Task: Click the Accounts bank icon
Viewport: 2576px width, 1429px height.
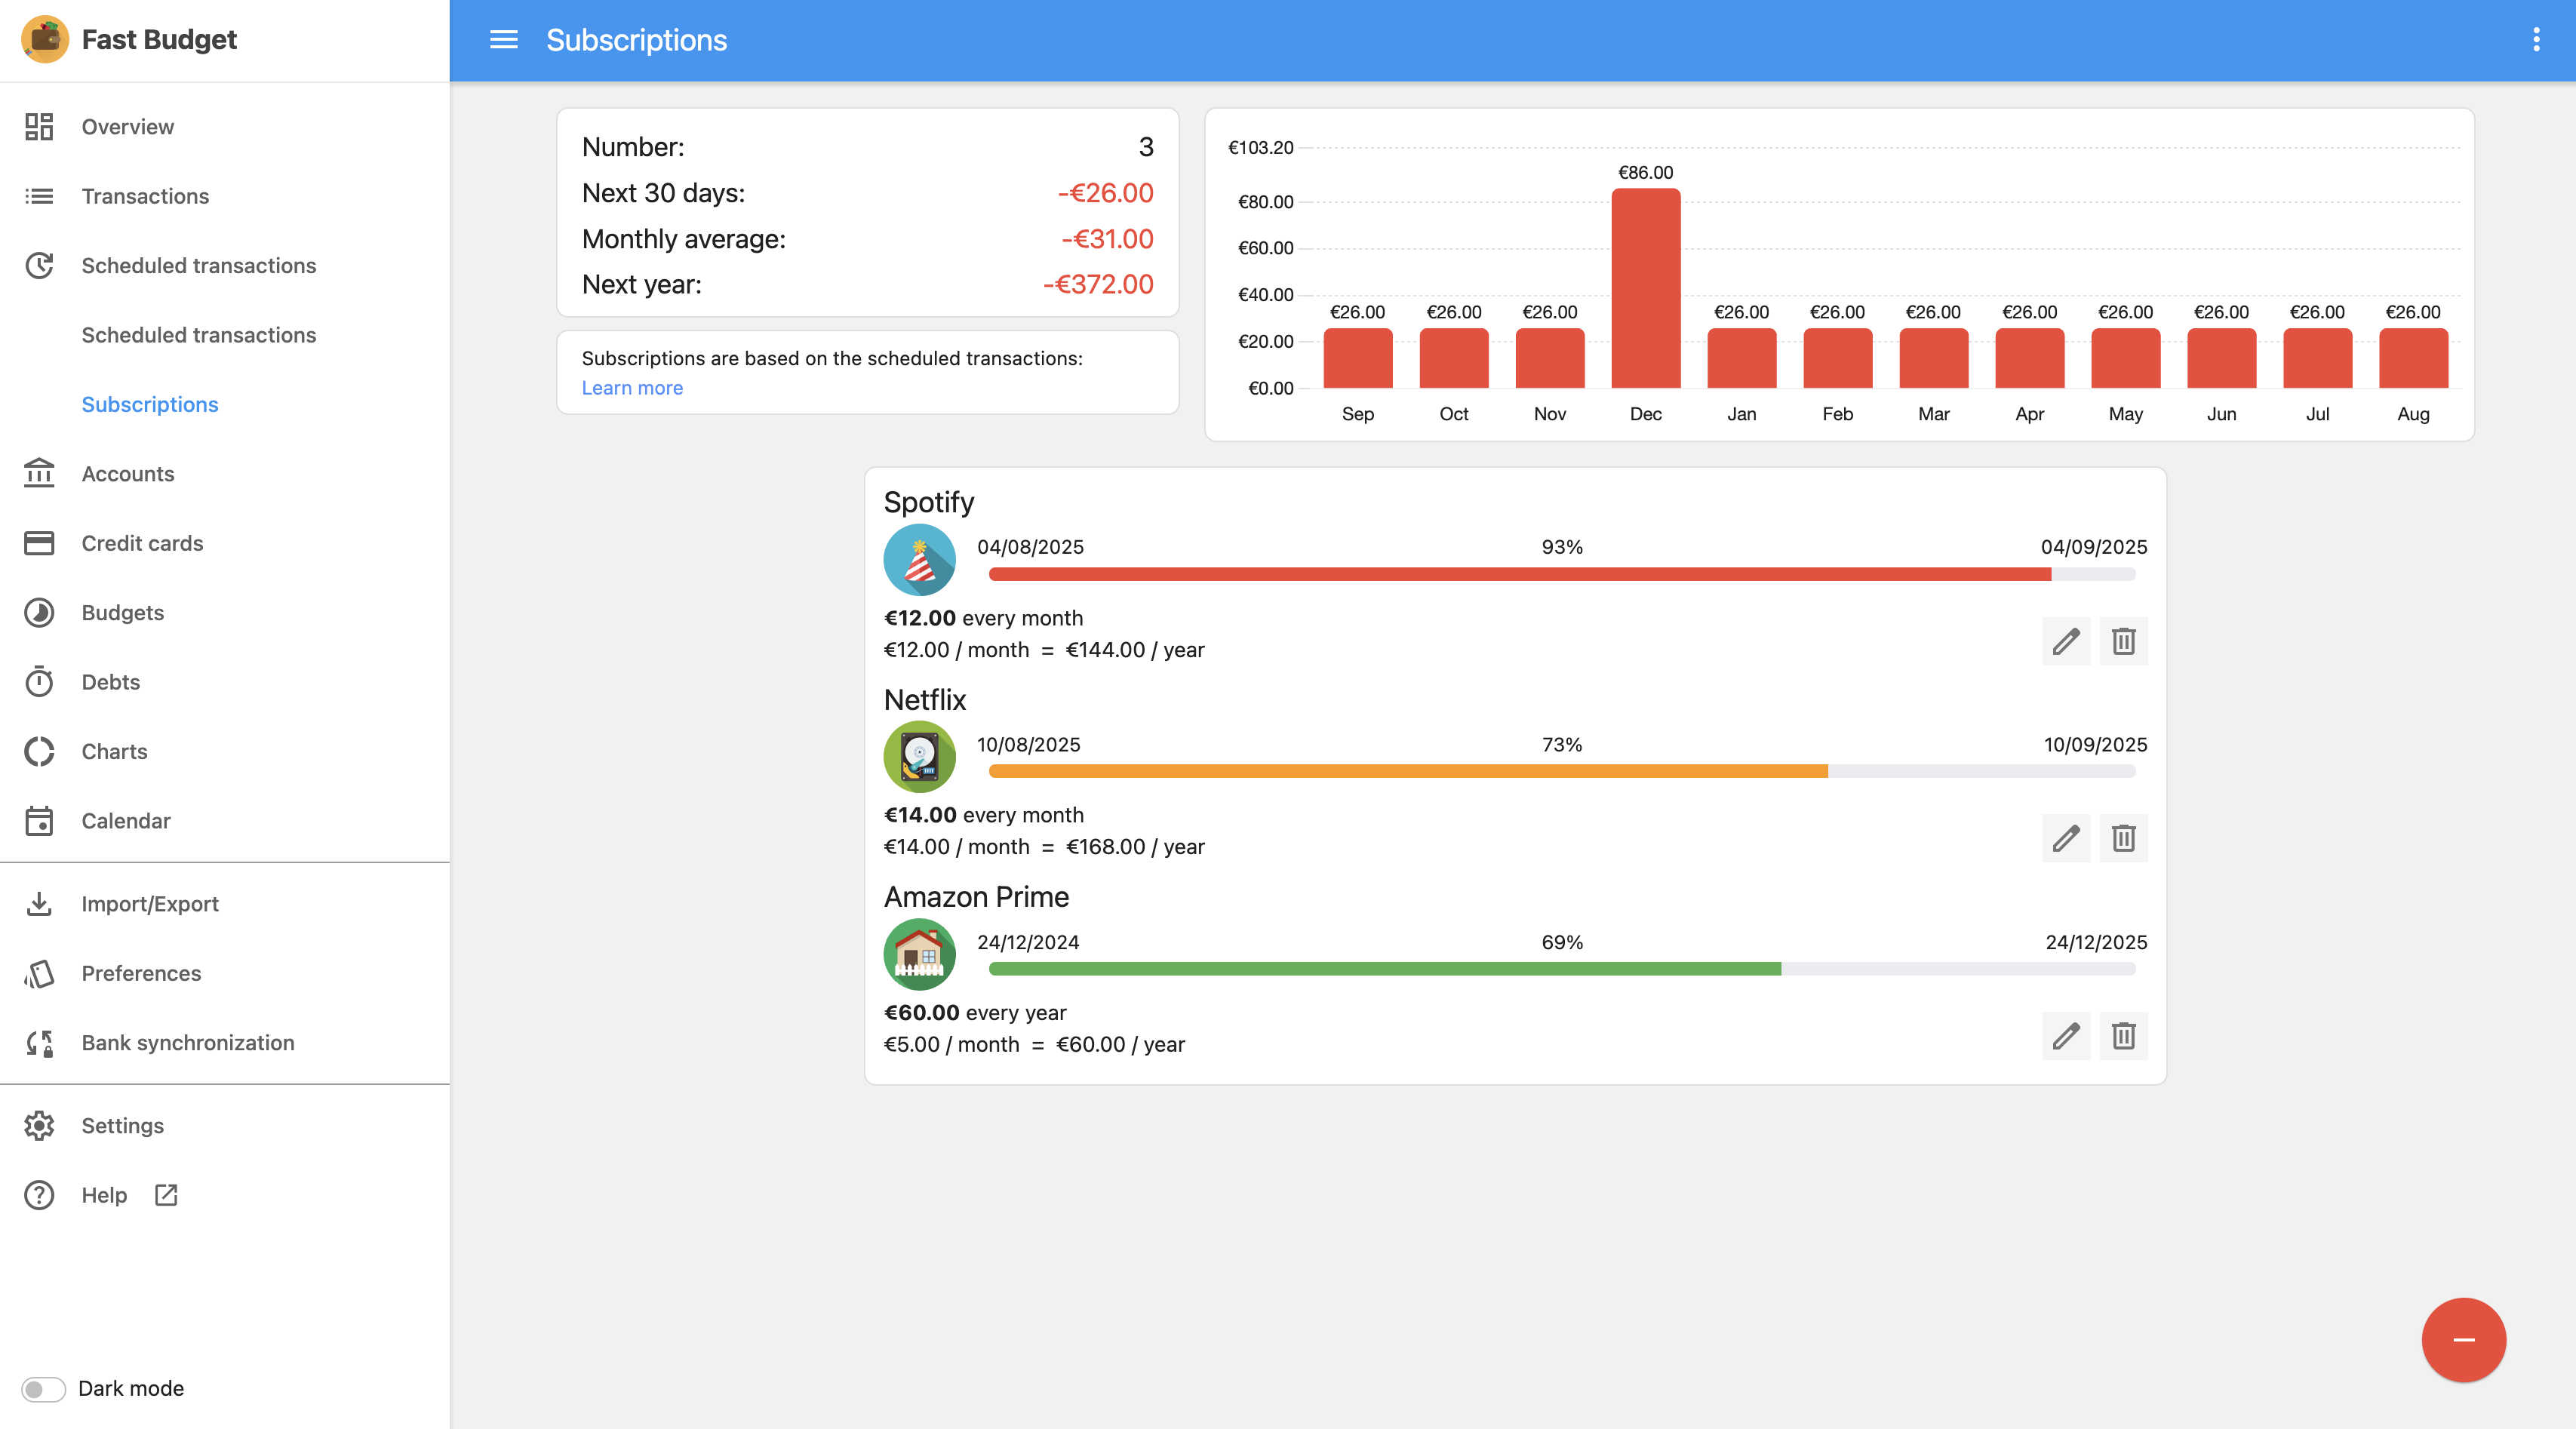Action: click(39, 473)
